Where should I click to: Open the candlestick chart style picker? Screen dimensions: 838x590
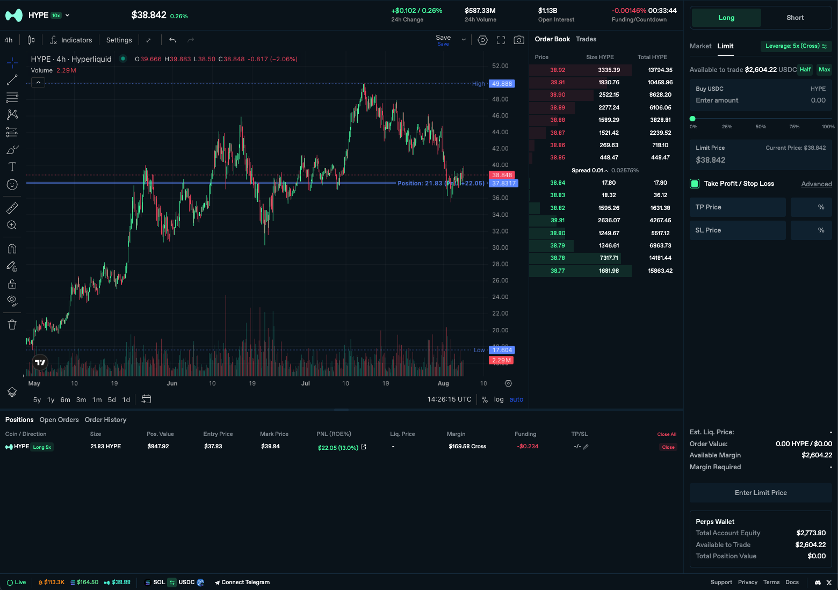tap(31, 40)
